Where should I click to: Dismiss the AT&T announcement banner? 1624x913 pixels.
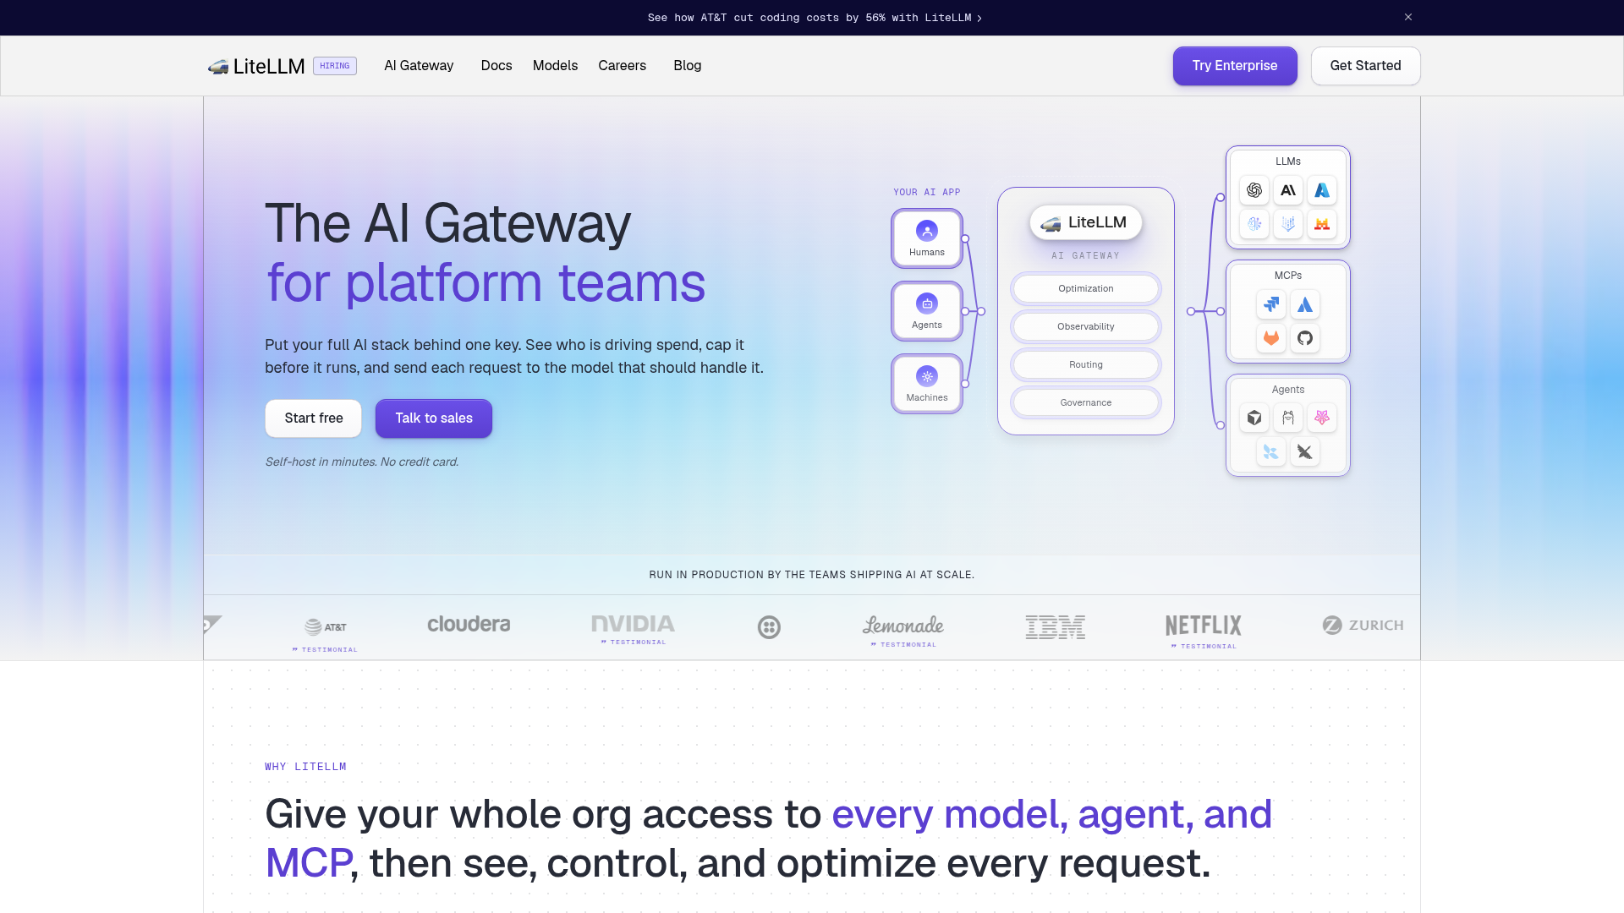[x=1408, y=17]
